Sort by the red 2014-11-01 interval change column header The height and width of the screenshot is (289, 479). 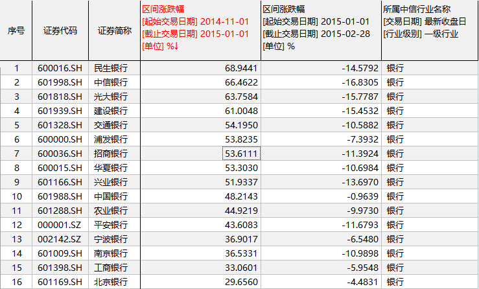coord(201,30)
